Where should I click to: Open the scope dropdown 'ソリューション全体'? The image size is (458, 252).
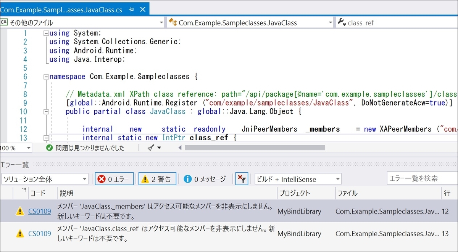[45, 179]
